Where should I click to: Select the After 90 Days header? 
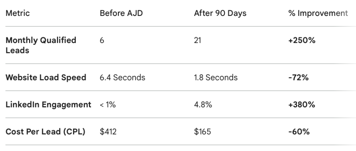[220, 14]
